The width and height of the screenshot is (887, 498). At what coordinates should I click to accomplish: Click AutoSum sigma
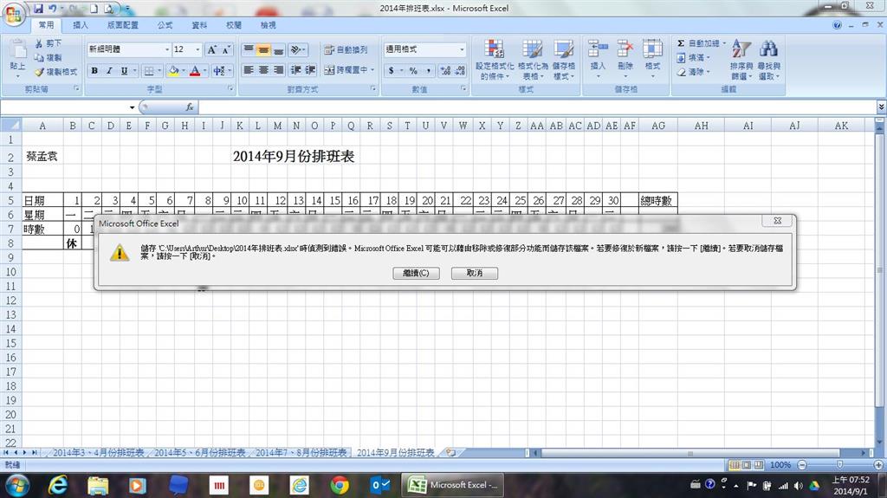[681, 43]
